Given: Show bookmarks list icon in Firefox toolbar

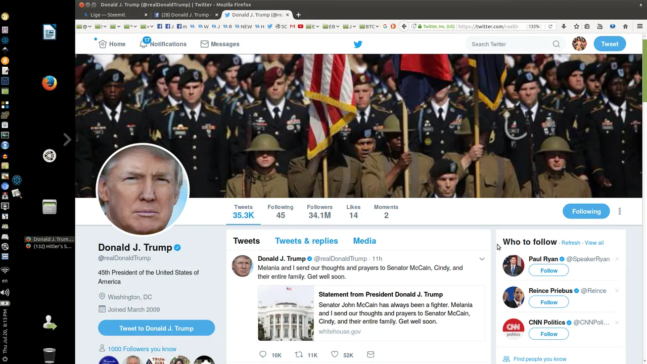Looking at the screenshot, I should pos(587,26).
